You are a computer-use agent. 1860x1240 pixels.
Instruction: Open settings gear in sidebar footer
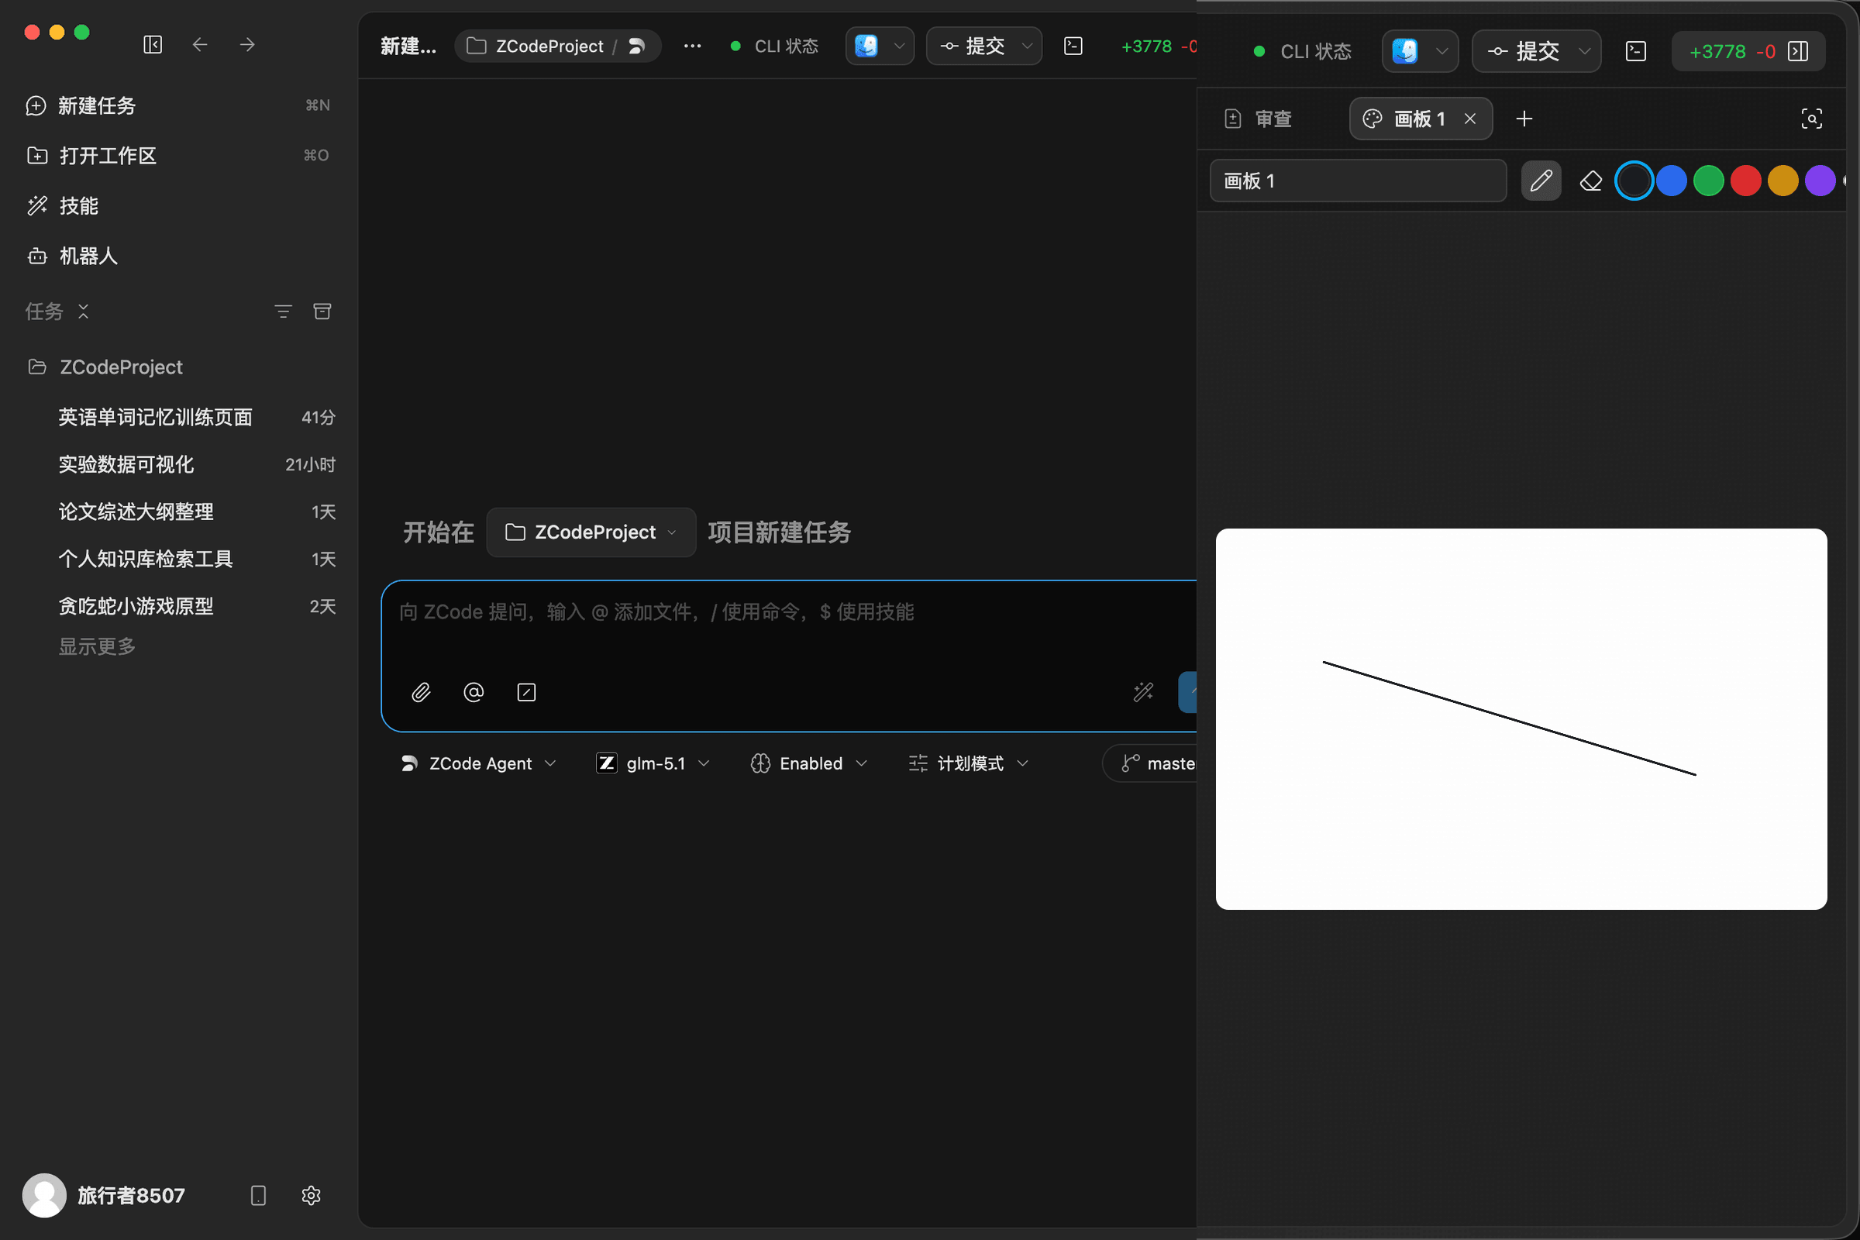311,1195
